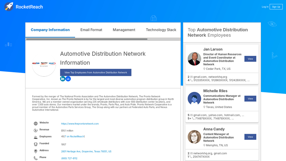Click location pin next to Texas, United States
This screenshot has height=161, width=286.
(x=204, y=107)
